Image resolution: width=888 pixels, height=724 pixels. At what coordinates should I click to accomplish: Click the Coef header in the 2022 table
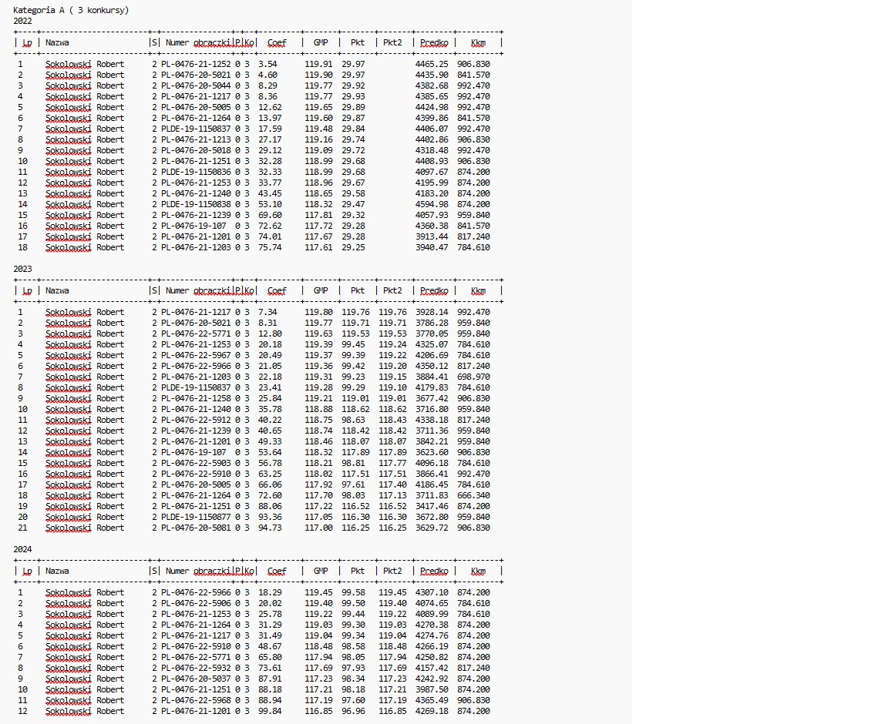point(276,42)
